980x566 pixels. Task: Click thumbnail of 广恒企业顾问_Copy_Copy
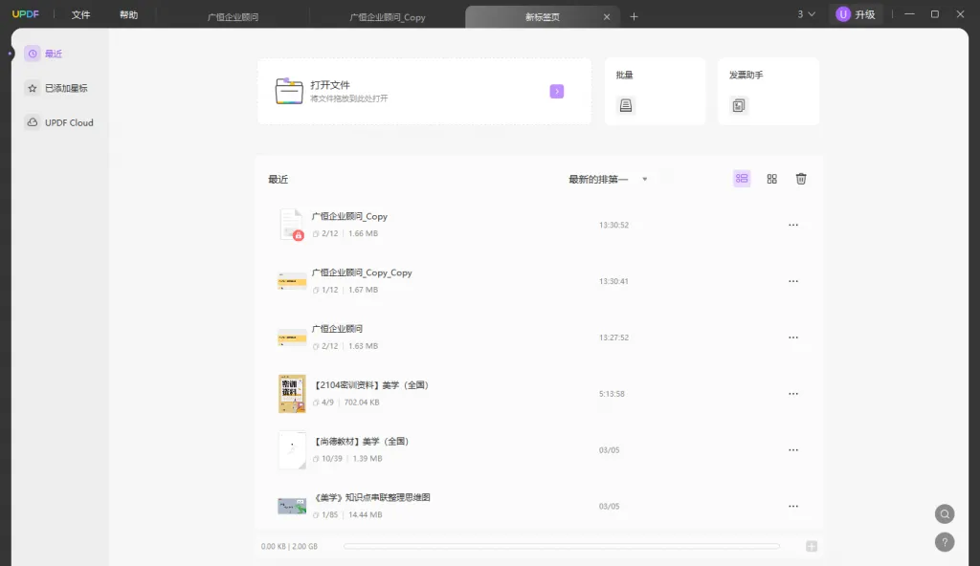click(x=292, y=281)
